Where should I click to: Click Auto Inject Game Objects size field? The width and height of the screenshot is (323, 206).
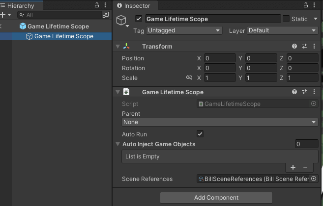click(306, 144)
